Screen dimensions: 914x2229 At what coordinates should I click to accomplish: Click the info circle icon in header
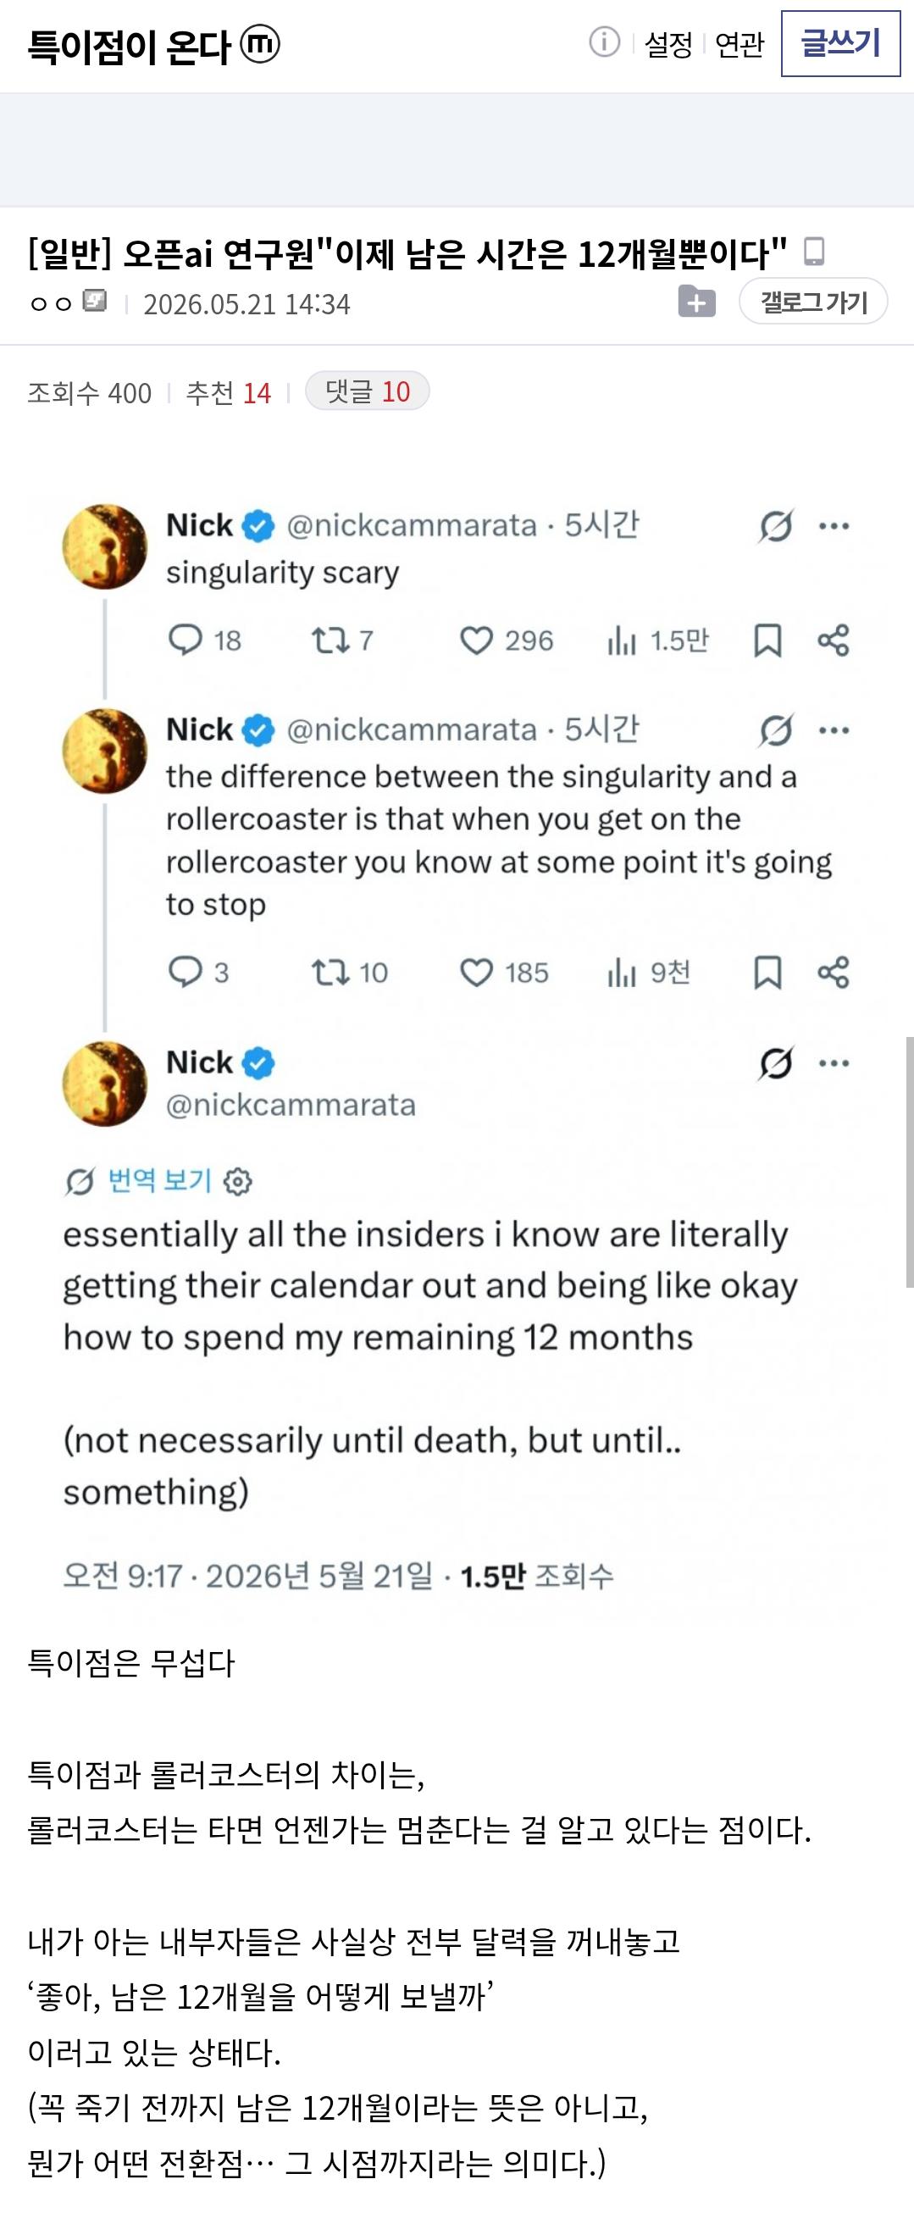(x=604, y=42)
